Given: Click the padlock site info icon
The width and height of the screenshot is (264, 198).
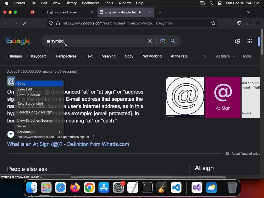Looking at the screenshot, I should [x=58, y=23].
